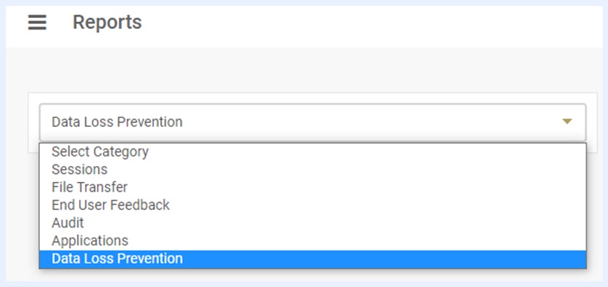608x287 pixels.
Task: Click the selected Data Loss Prevention field text
Action: click(117, 122)
